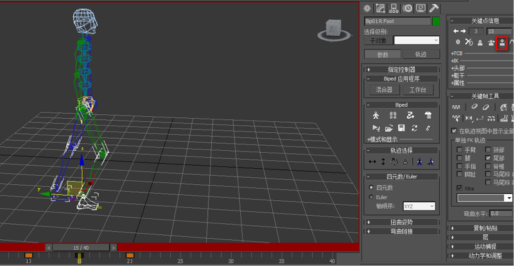This screenshot has height=267, width=515.
Task: Click the Clear Selected Tracks eraser icon
Action: tap(474, 107)
